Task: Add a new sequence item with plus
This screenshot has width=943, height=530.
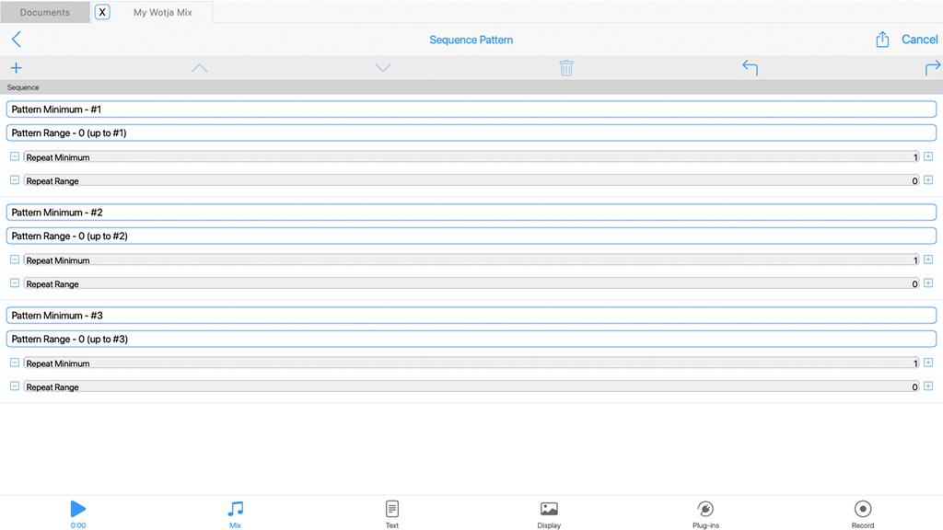Action: tap(16, 68)
